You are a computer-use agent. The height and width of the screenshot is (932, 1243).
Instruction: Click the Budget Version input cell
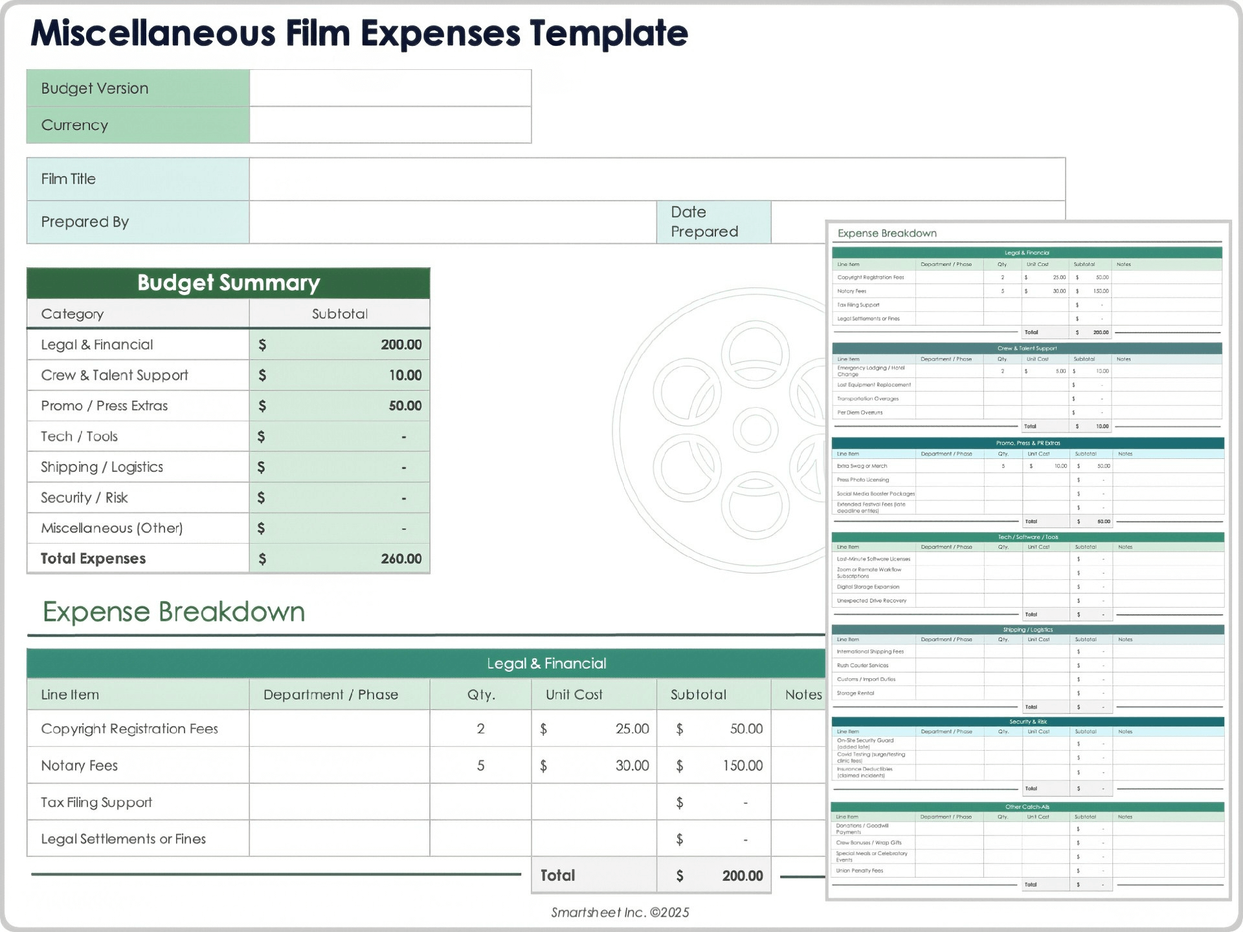(390, 88)
